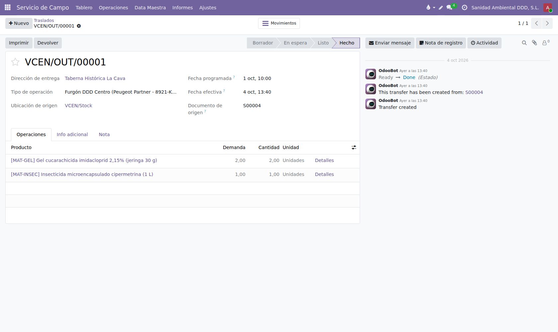Select the Hecho status stage
Screen dimensions: 558x332
pos(346,43)
